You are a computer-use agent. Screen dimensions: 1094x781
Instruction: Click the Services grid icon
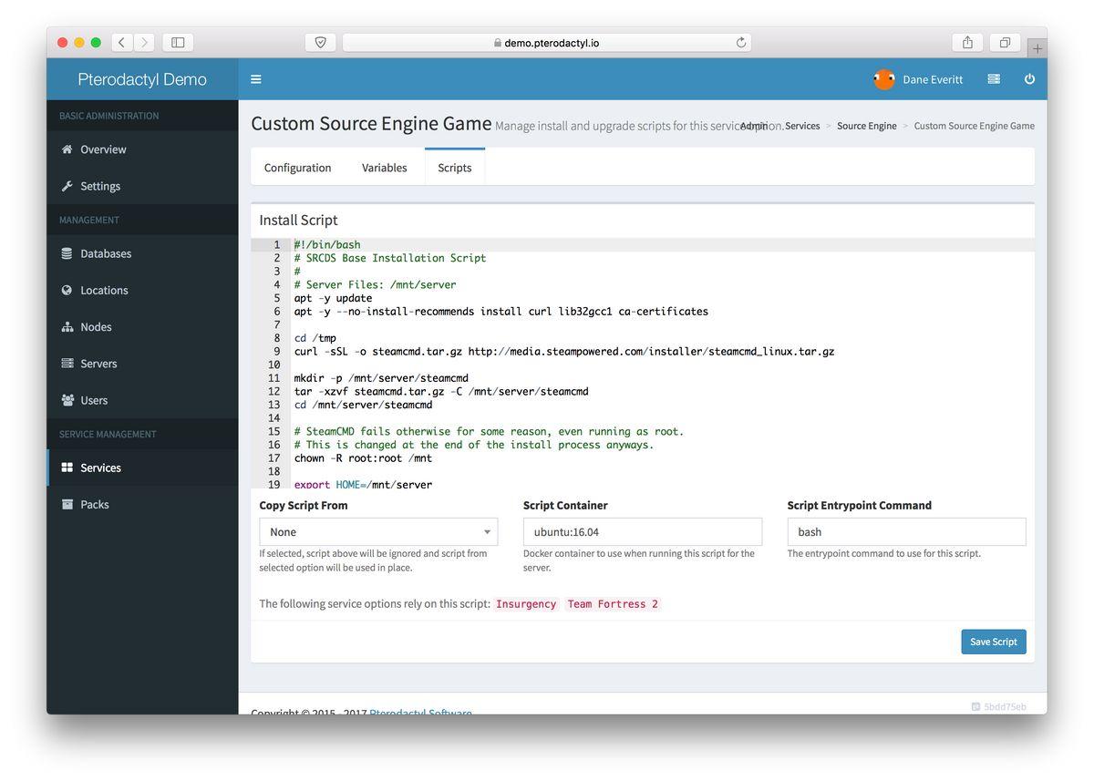click(x=67, y=468)
